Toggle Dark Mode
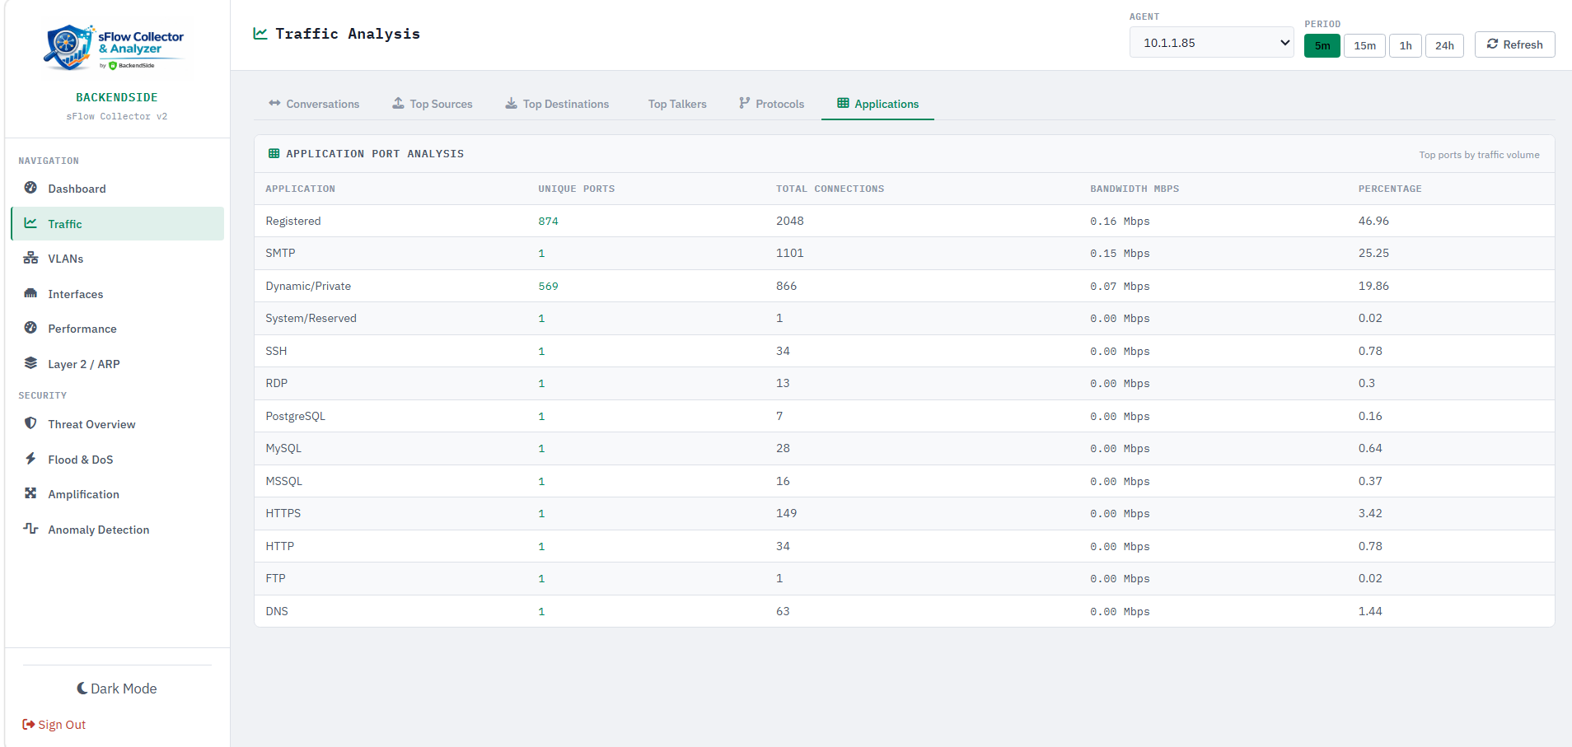The height and width of the screenshot is (747, 1572). (x=116, y=689)
